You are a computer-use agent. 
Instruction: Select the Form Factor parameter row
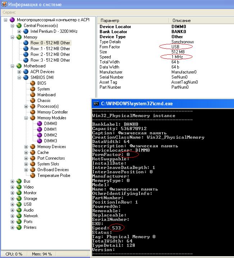(166, 47)
